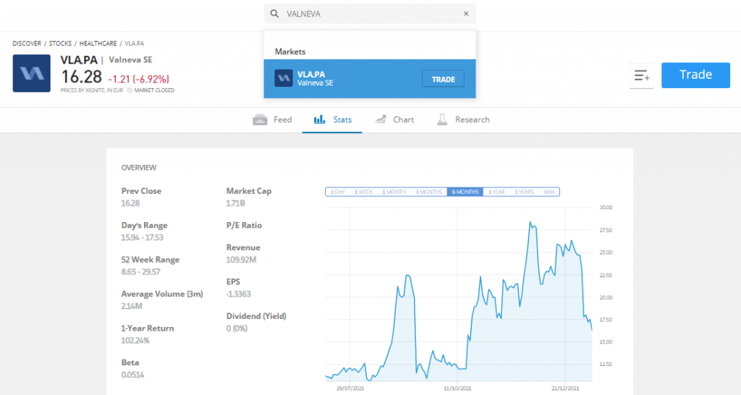Viewport: 741px width, 395px height.
Task: Click Average Volume value 2.14M
Action: pyautogui.click(x=132, y=306)
